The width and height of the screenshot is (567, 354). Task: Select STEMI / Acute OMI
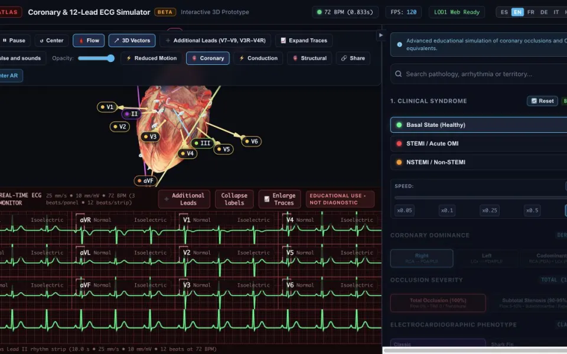[x=479, y=143]
